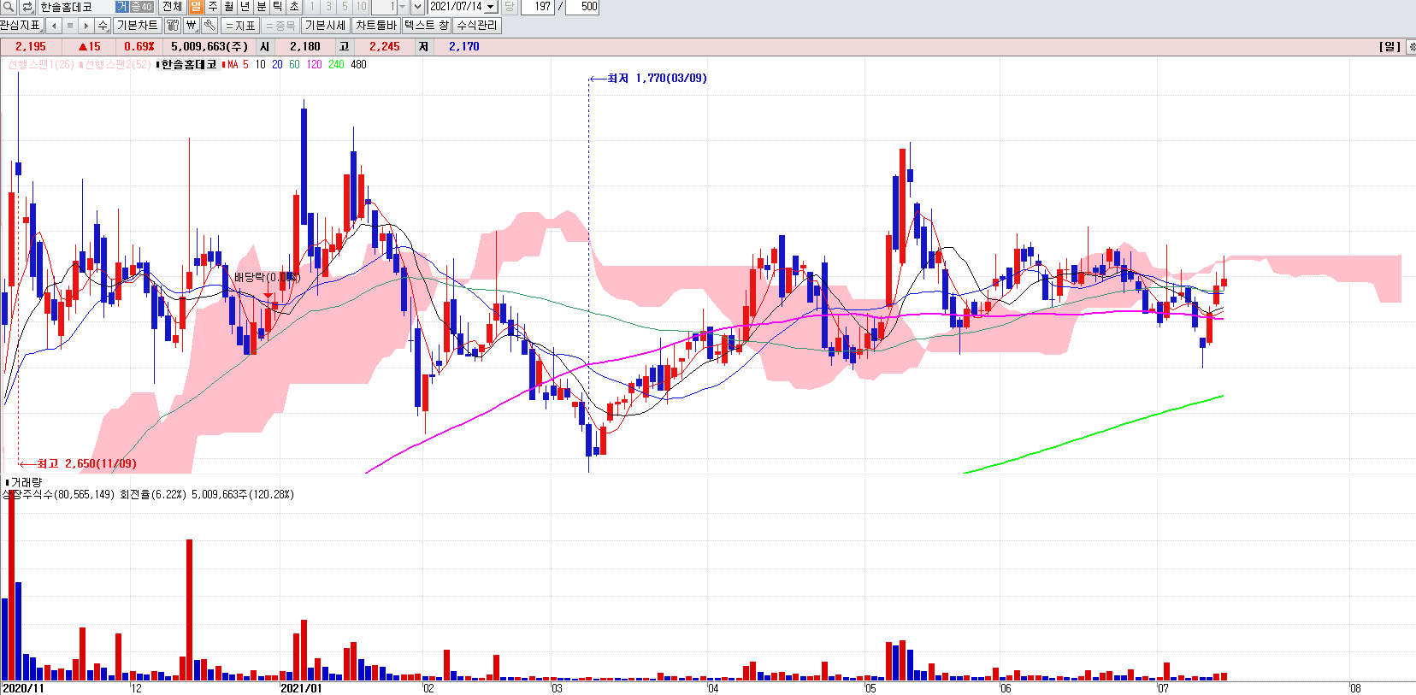Click the ₩ won currency icon
Screen dimensions: 1416x695
pos(192,26)
